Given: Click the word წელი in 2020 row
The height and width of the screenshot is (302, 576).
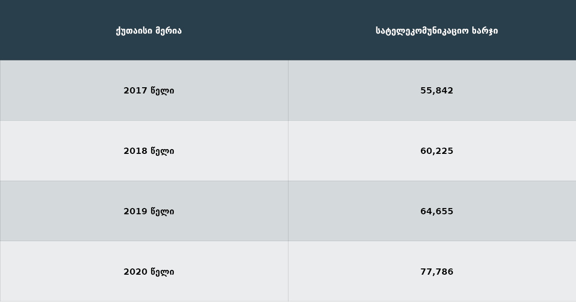Looking at the screenshot, I should click(163, 272).
